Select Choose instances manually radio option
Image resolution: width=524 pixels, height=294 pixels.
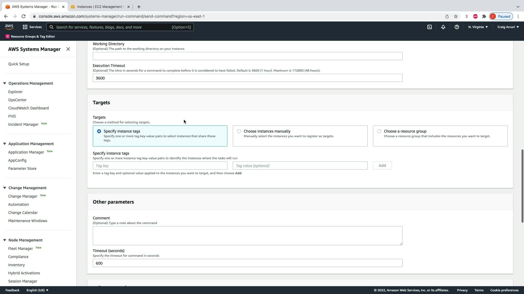click(239, 131)
